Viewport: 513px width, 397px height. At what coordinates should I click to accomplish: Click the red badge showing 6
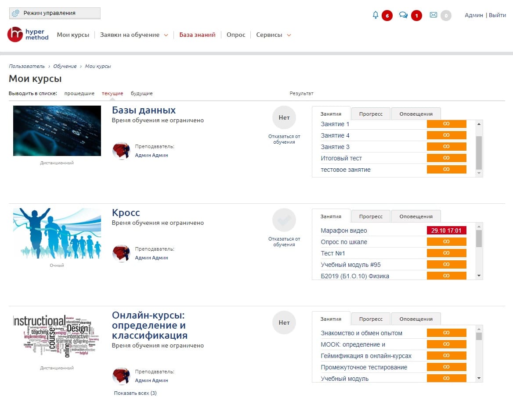pyautogui.click(x=387, y=15)
